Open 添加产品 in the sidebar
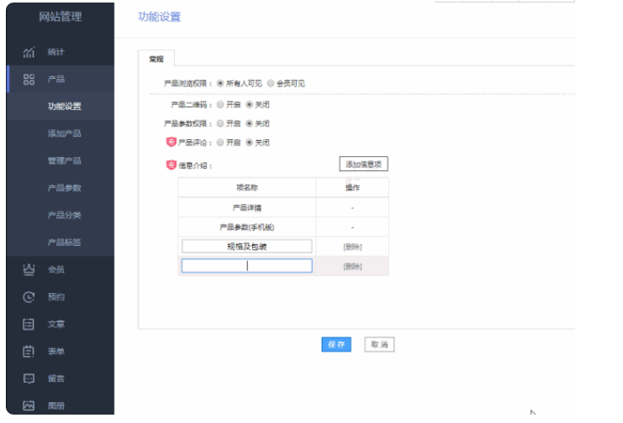The height and width of the screenshot is (423, 623). (x=65, y=133)
